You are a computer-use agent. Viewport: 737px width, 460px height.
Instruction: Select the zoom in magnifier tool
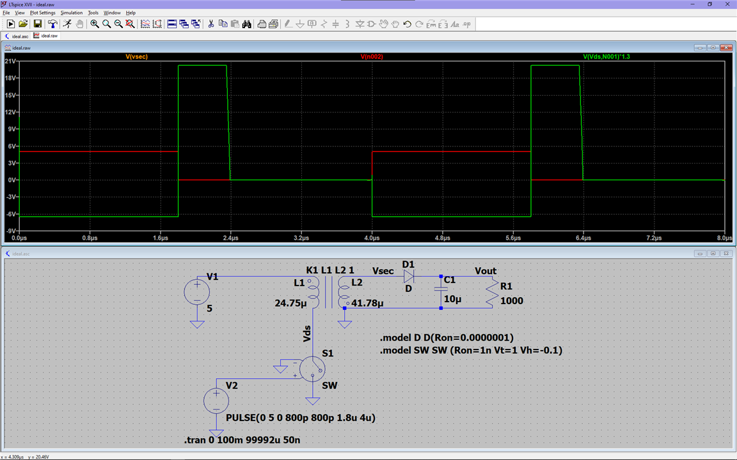[x=95, y=24]
